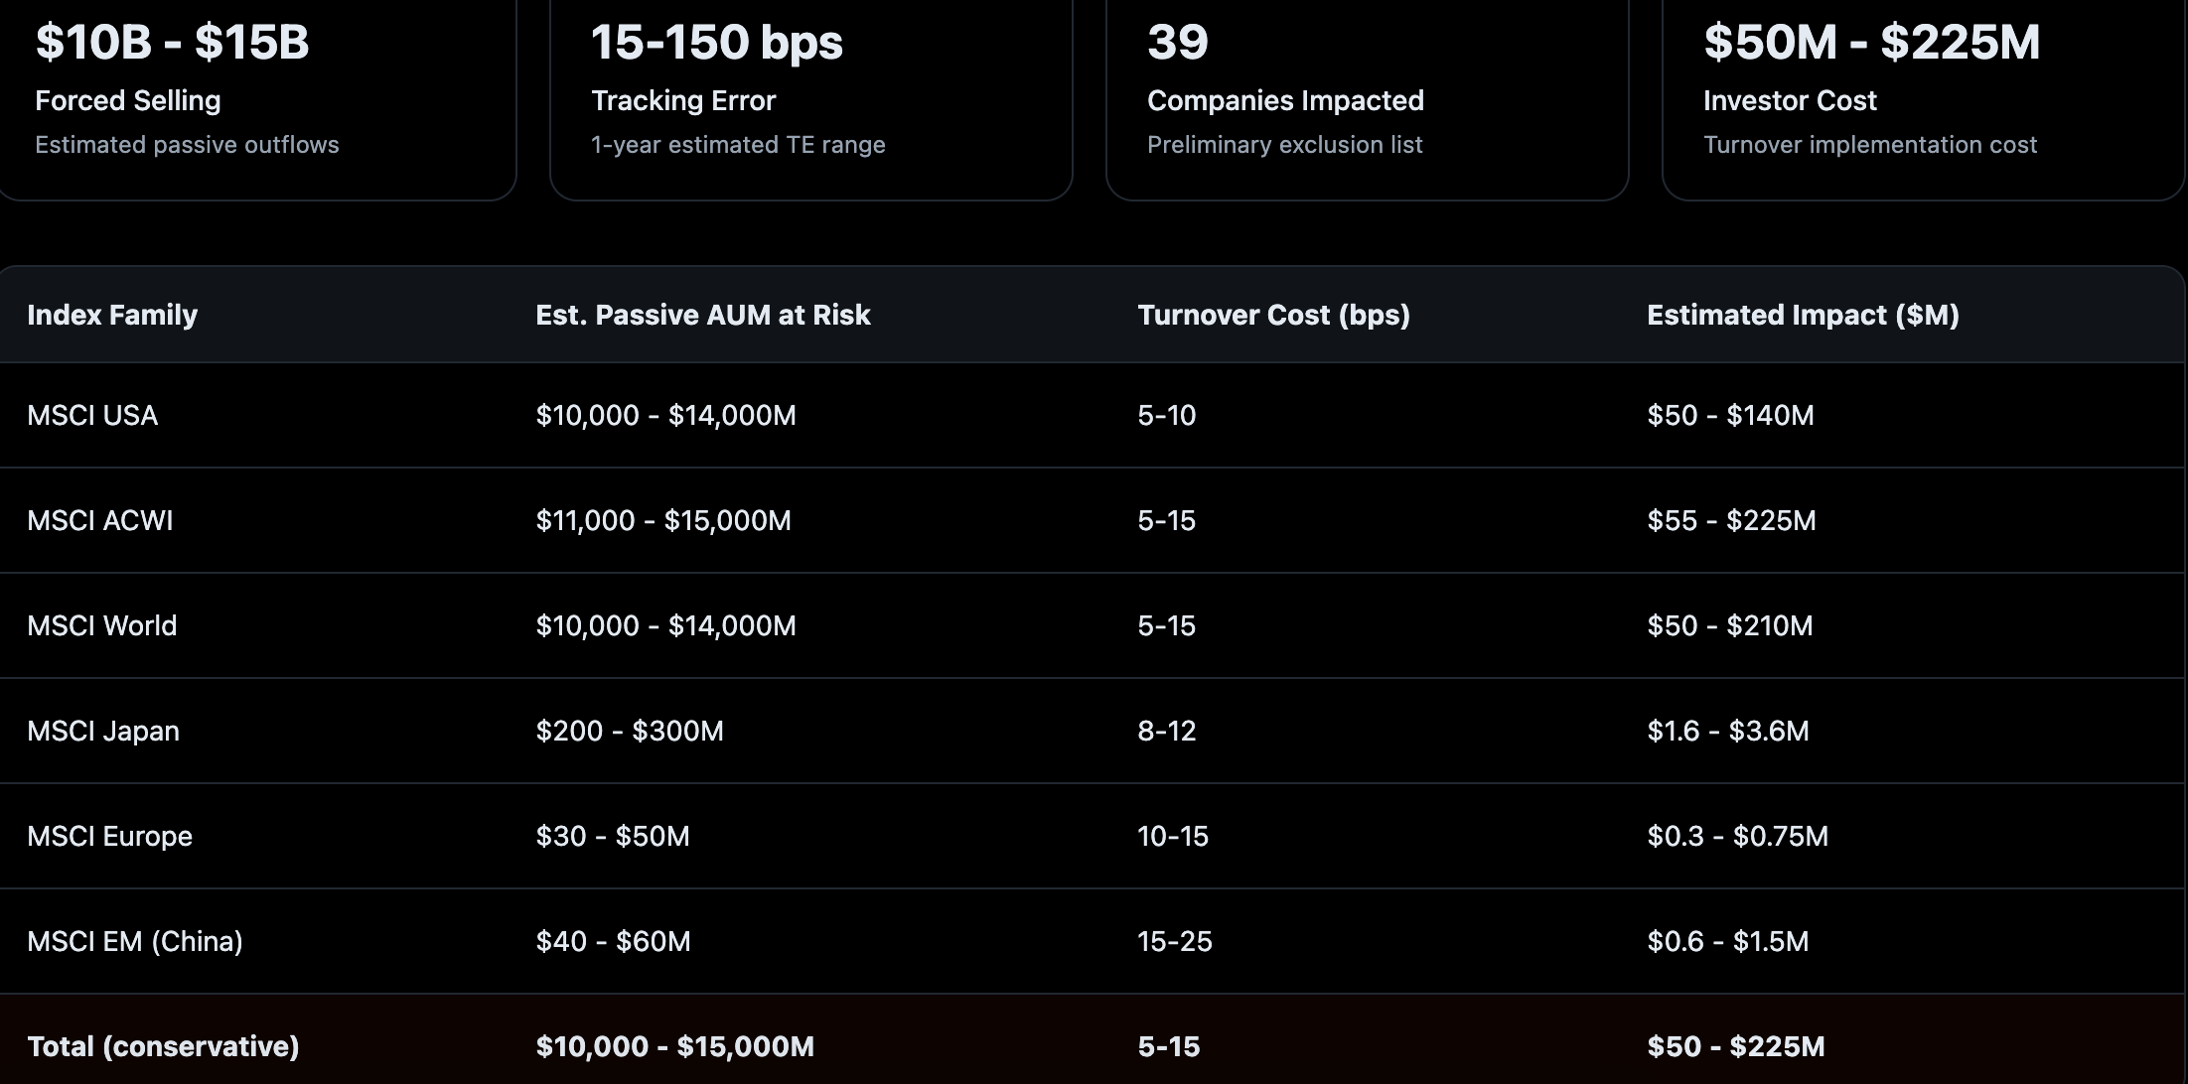Select the MSCI ACWI row label
Screen dimensions: 2188x1084
pos(100,520)
